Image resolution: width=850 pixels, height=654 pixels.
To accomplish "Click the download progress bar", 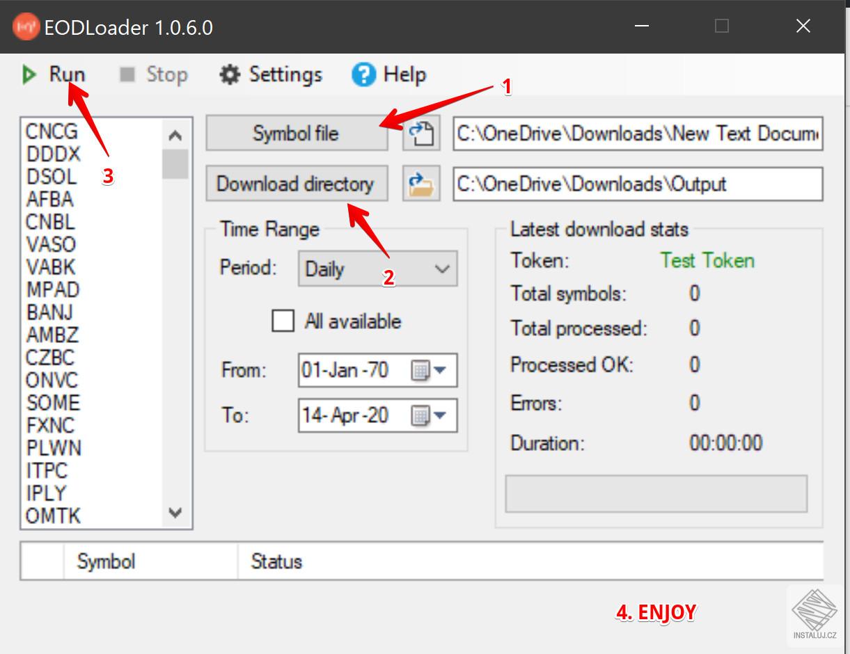I will [655, 493].
